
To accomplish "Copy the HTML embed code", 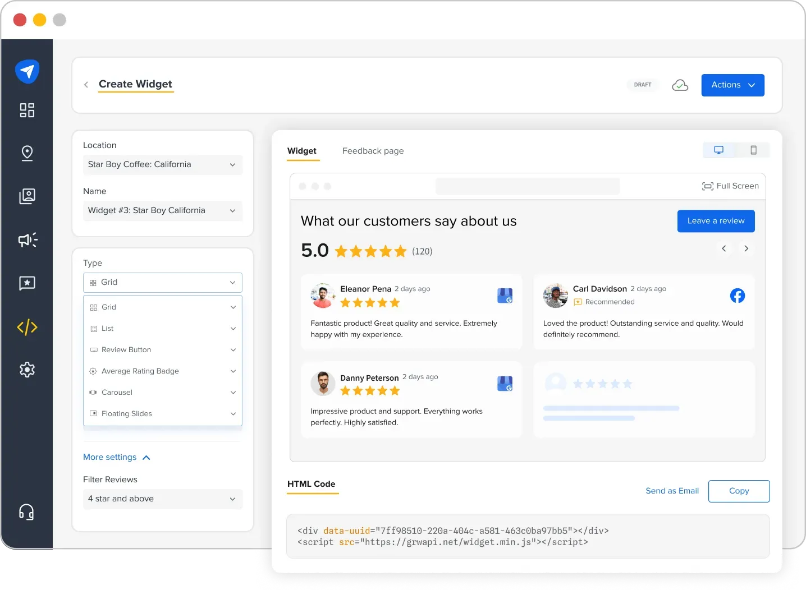I will tap(739, 491).
